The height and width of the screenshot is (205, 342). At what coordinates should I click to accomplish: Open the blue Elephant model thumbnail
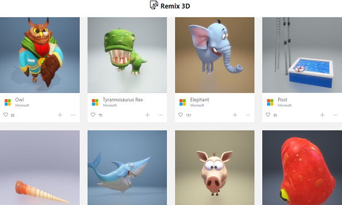215,55
